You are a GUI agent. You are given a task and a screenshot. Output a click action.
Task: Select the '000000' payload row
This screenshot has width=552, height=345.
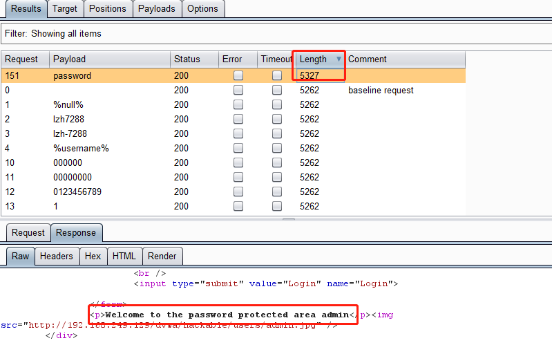coord(233,162)
